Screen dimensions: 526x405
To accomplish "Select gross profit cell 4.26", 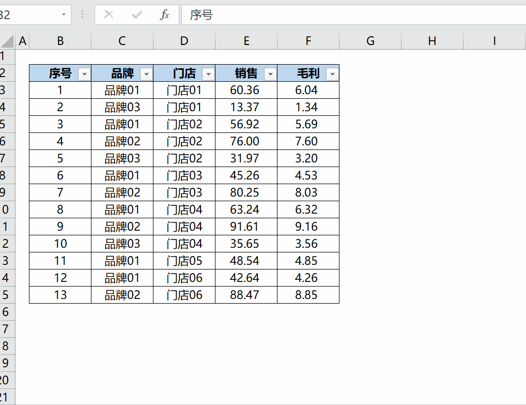I will [308, 278].
